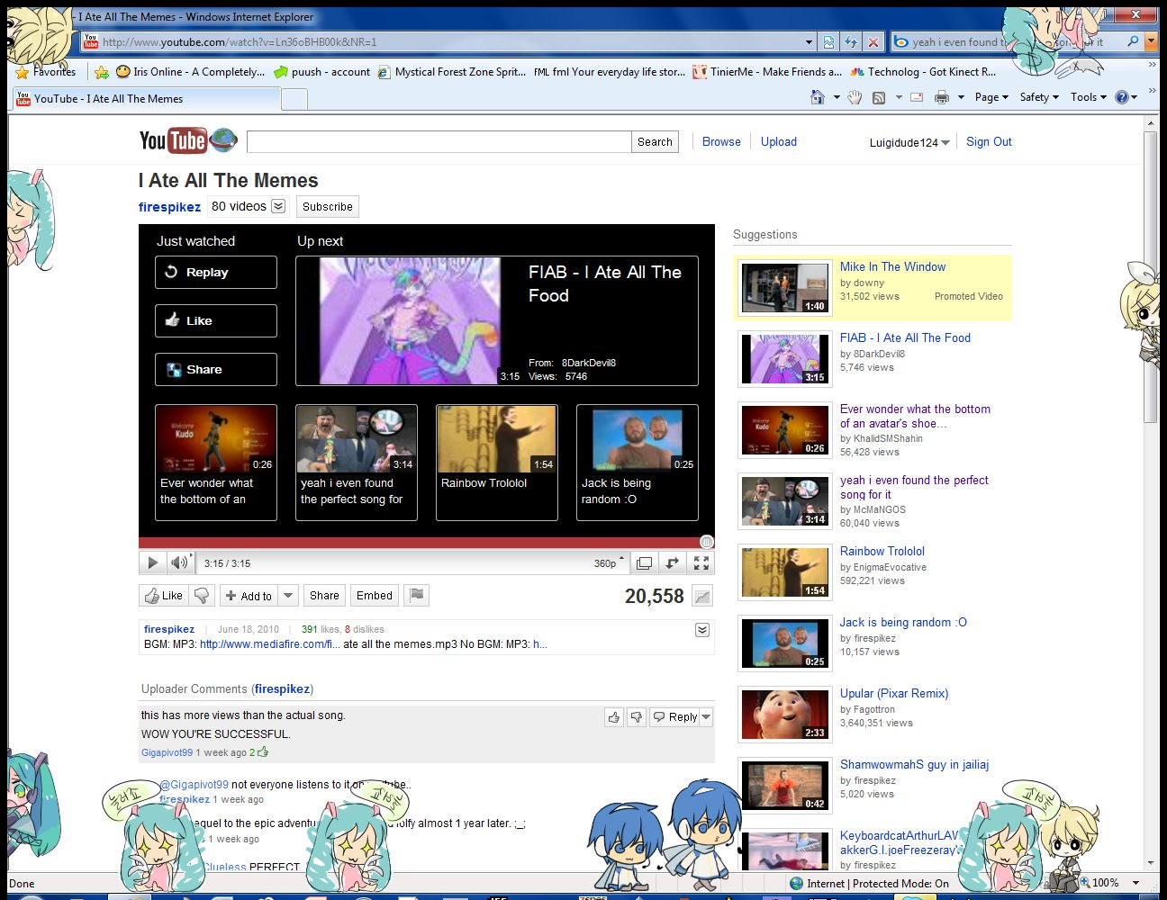The image size is (1167, 900).
Task: Toggle the Like button below the video
Action: click(163, 596)
